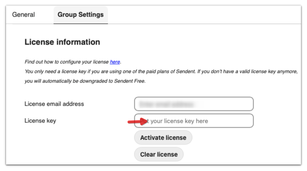Click the "License email address" label
307x171 pixels.
[x=54, y=104]
